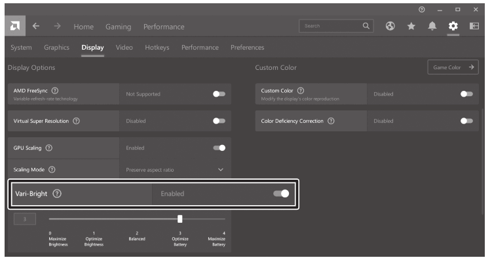The image size is (492, 262).
Task: Open notifications bell icon
Action: click(x=432, y=27)
